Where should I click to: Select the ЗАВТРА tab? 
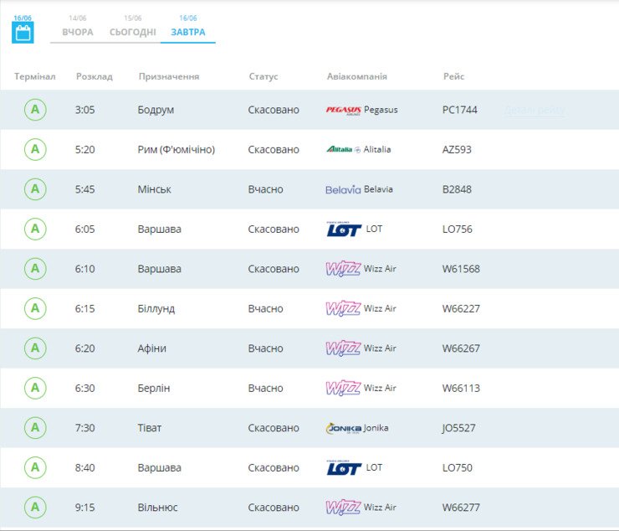click(x=188, y=32)
